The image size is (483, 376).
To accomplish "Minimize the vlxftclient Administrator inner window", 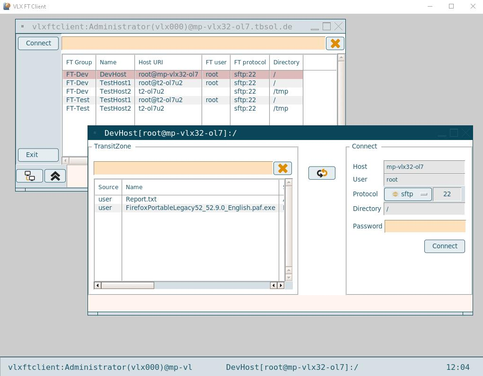I will pos(315,27).
